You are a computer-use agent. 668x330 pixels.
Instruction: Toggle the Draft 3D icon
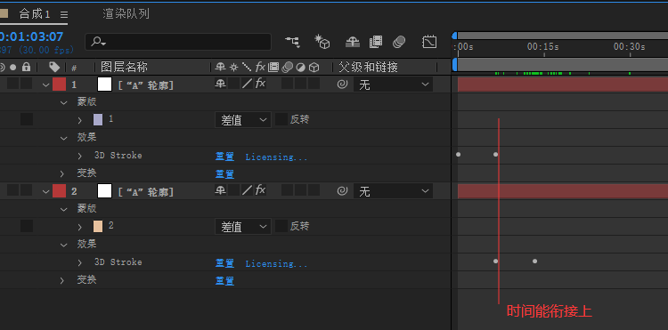point(322,42)
